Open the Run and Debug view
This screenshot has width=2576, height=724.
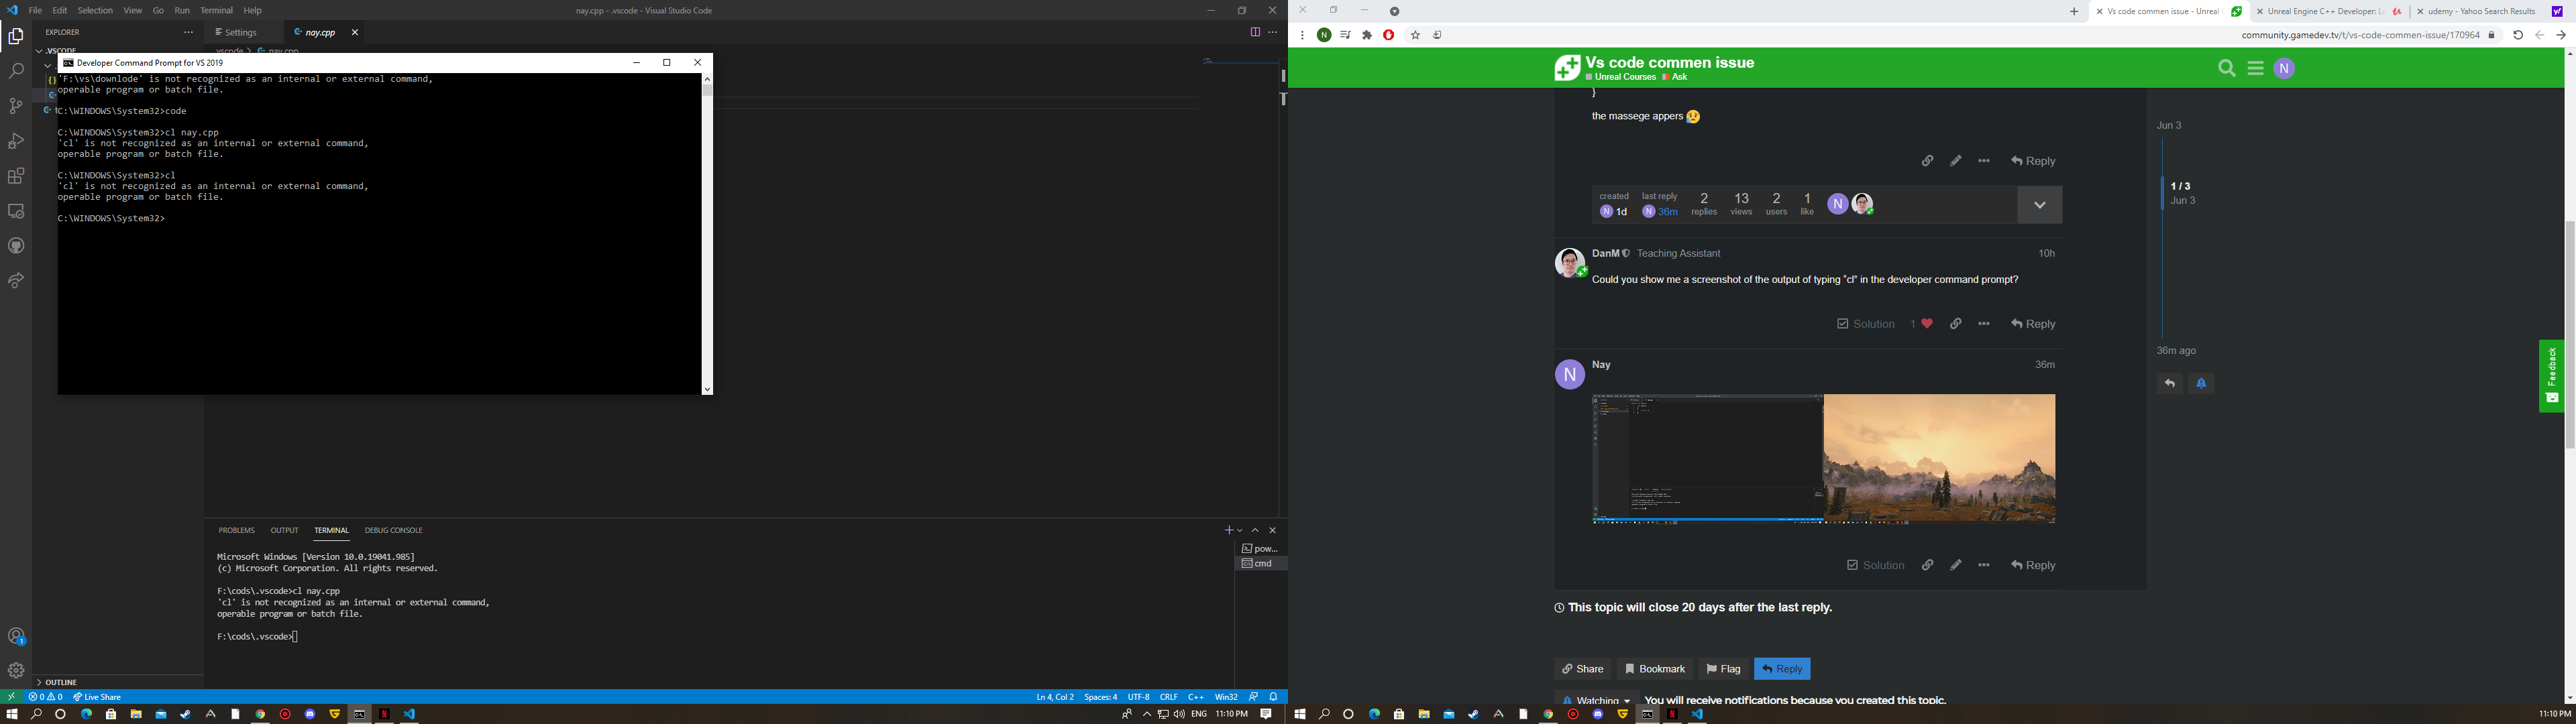click(x=15, y=140)
